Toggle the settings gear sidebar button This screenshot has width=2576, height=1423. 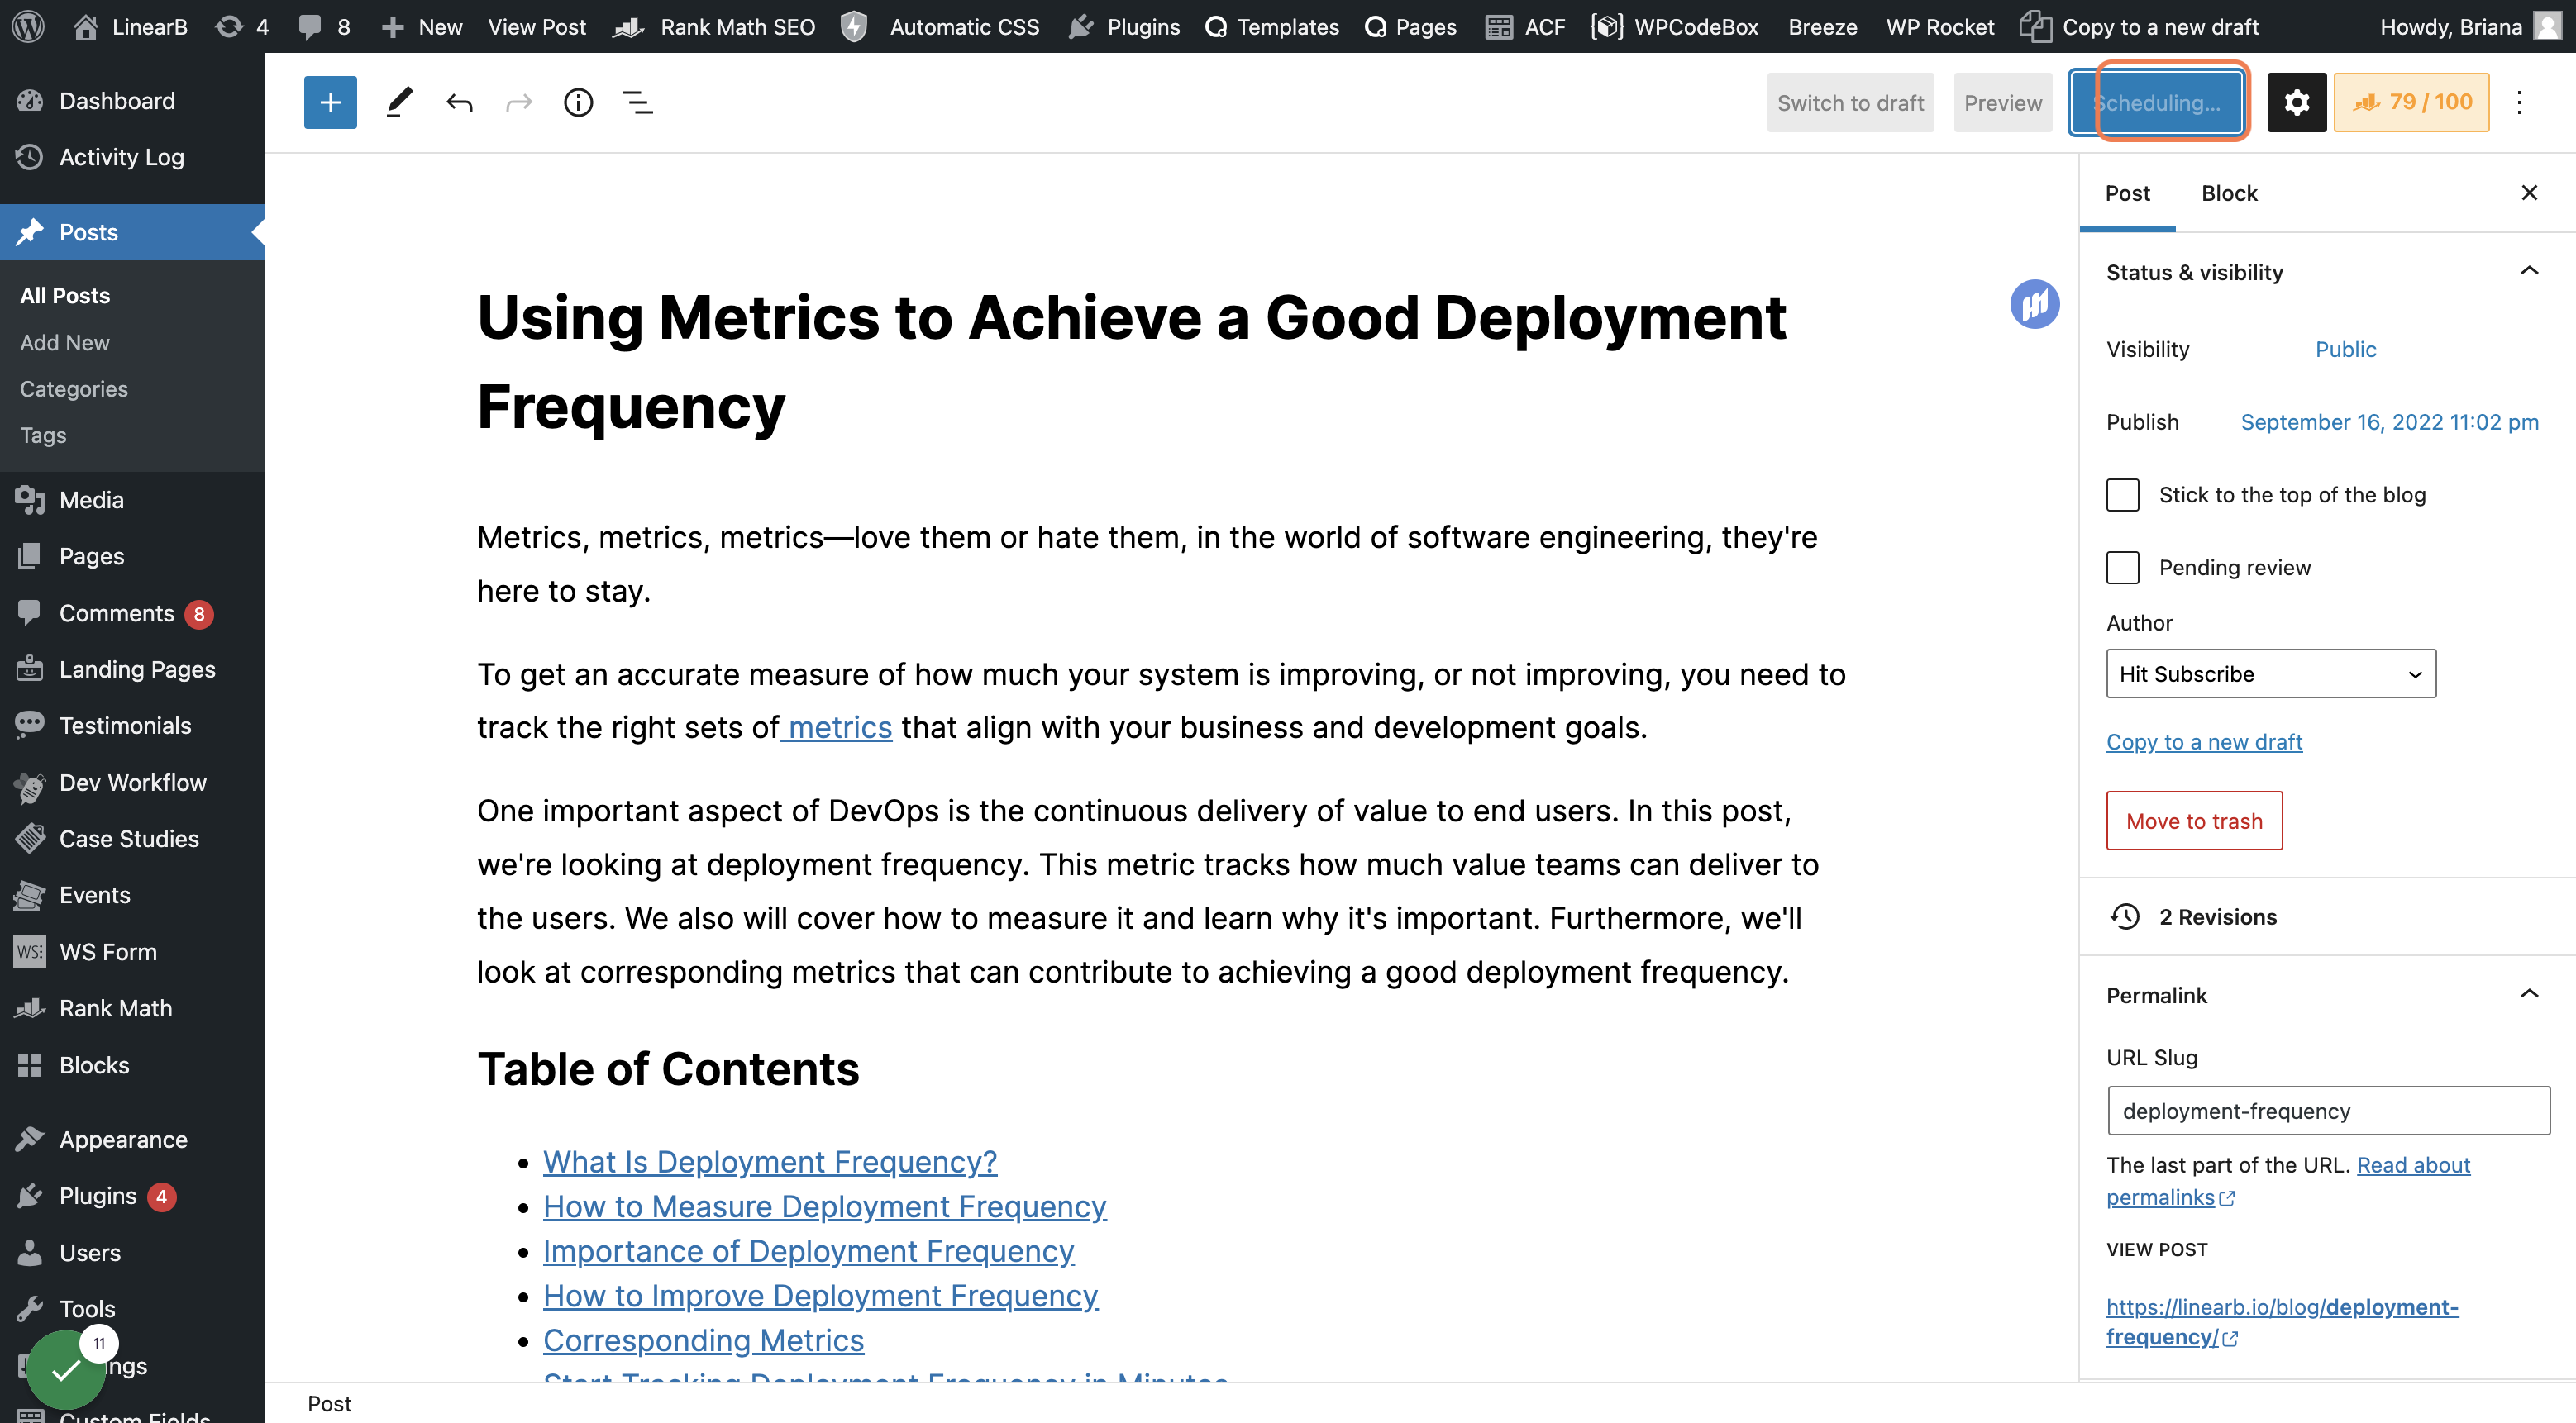[2296, 102]
